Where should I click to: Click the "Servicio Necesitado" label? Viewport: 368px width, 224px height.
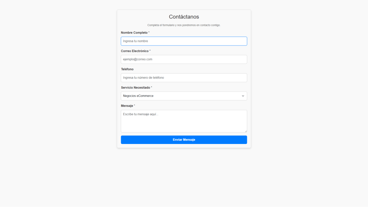(x=135, y=88)
